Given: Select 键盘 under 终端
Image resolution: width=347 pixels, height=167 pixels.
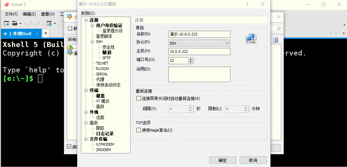Looking at the screenshot, I should (x=100, y=96).
